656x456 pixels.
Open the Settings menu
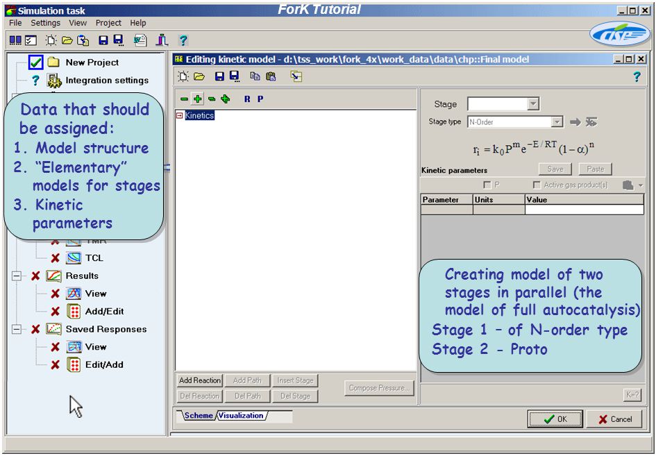point(46,23)
